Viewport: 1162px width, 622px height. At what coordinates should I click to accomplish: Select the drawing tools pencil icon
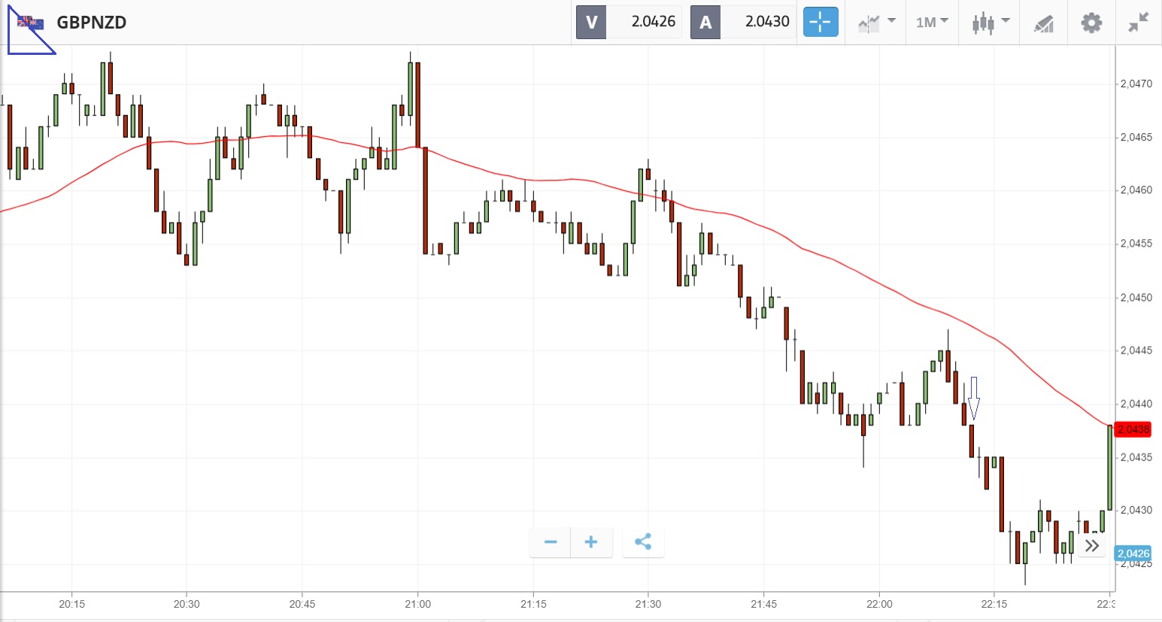click(x=1043, y=23)
